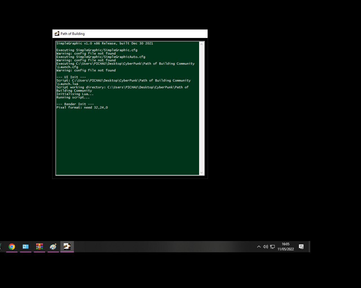Select the Path of Building window title text
Viewport: 361px width, 288px height.
coord(72,33)
